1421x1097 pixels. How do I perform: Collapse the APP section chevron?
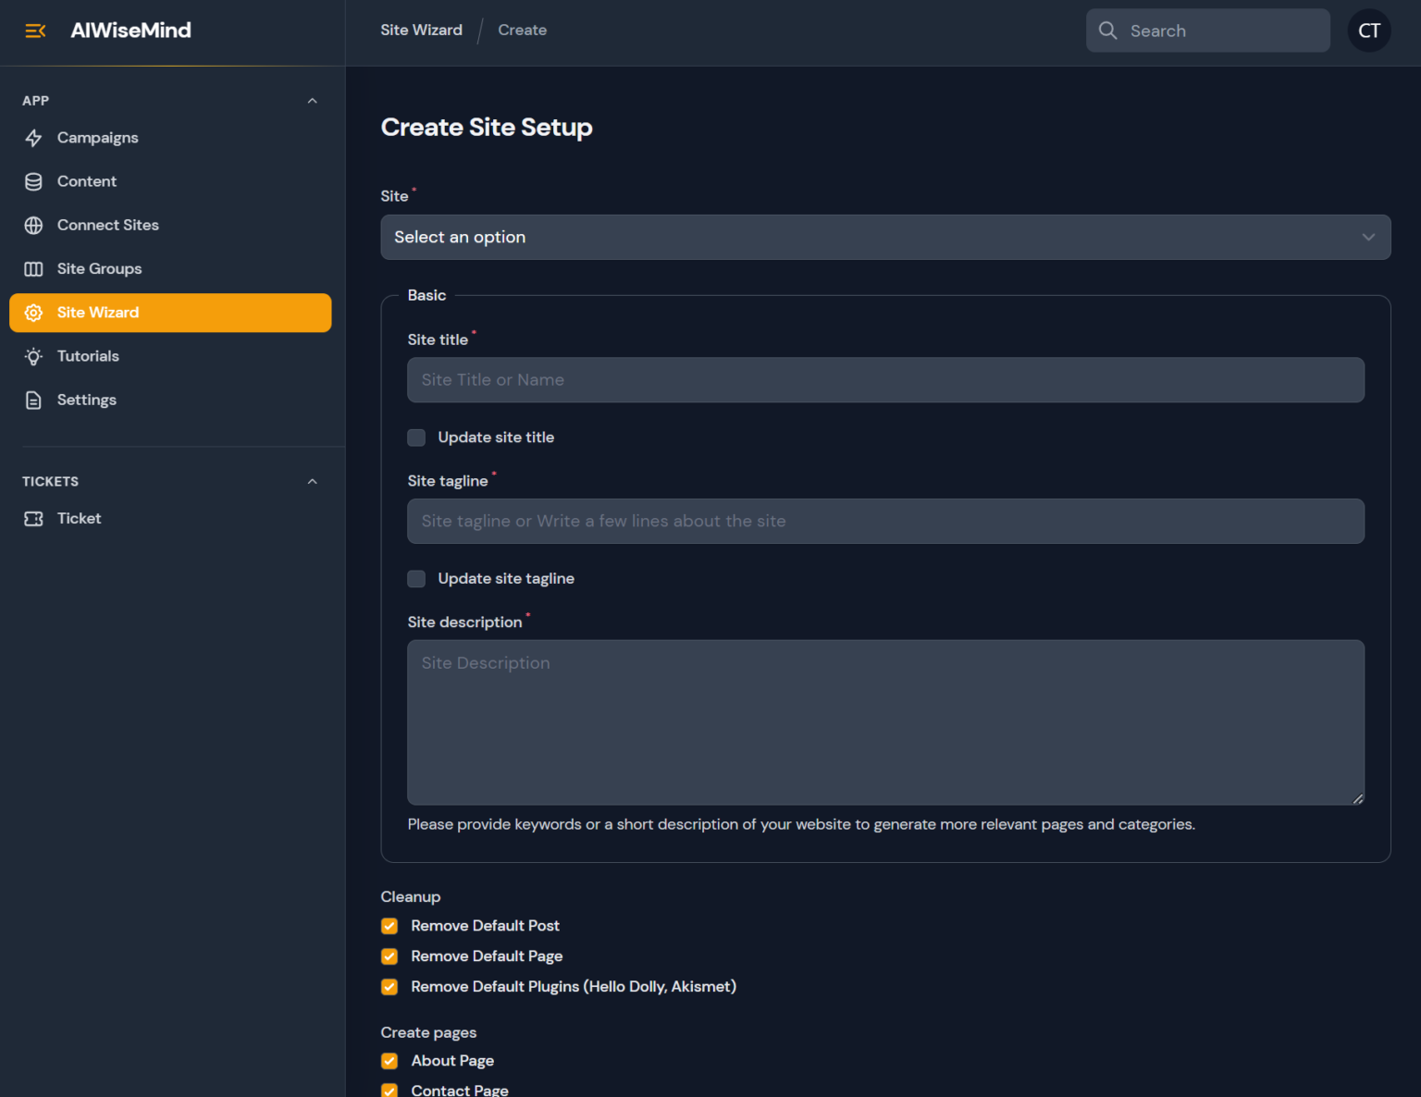(312, 101)
